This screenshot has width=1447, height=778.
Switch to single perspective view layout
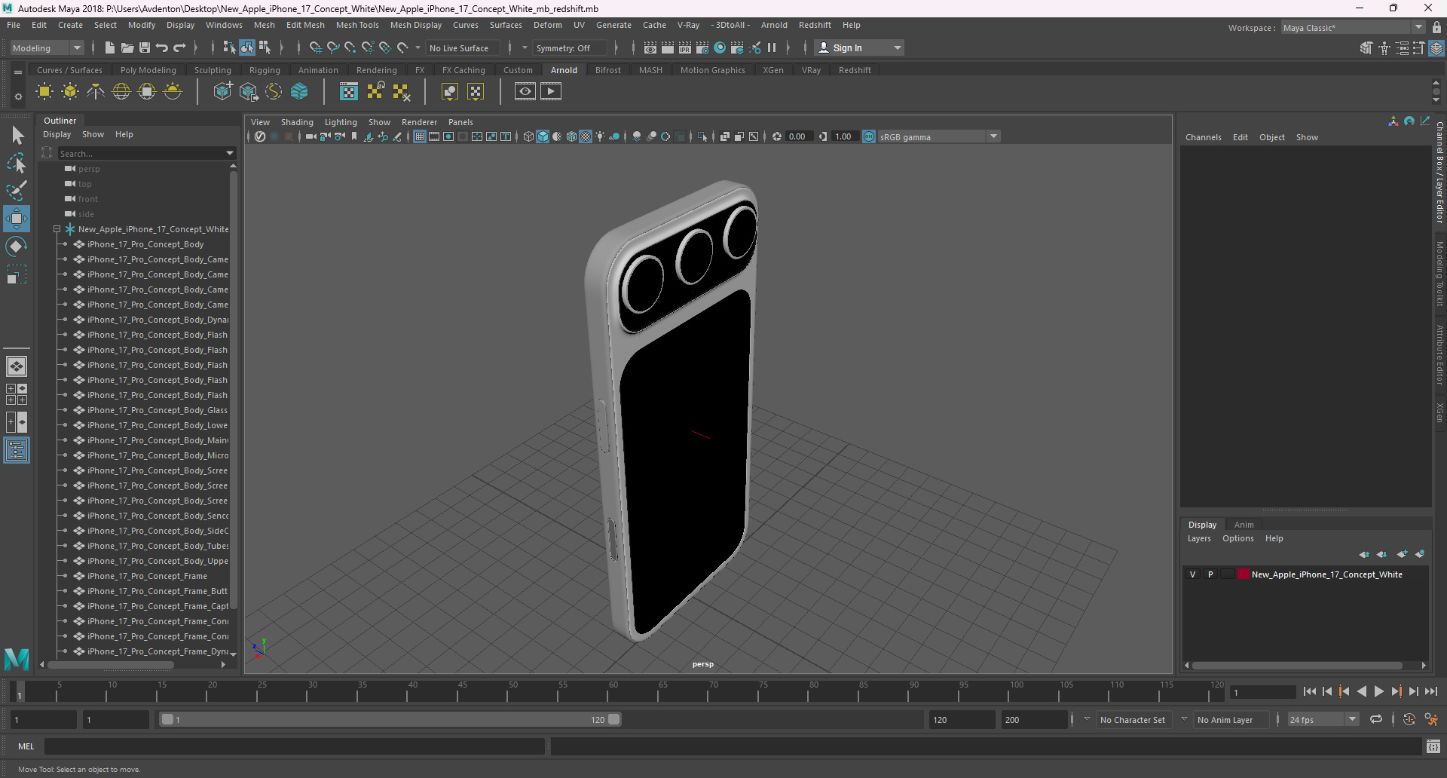pyautogui.click(x=17, y=366)
